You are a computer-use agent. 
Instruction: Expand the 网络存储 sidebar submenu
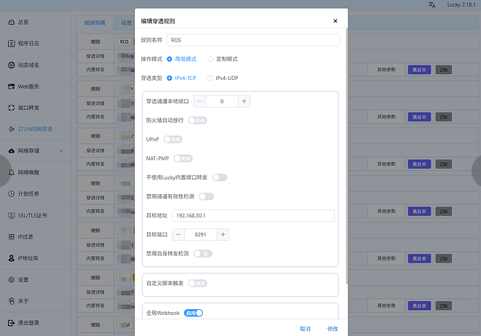click(60, 151)
